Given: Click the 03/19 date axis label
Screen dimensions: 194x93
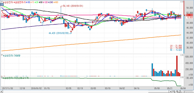Looking at the screenshot, I should [x=108, y=88].
